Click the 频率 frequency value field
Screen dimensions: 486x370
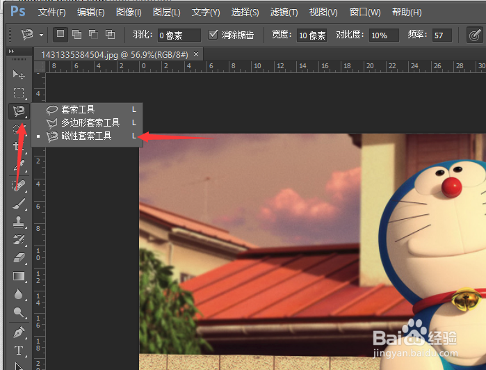[442, 35]
